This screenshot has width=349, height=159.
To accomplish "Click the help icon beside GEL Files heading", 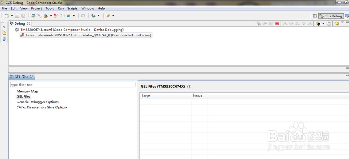I will click(189, 87).
